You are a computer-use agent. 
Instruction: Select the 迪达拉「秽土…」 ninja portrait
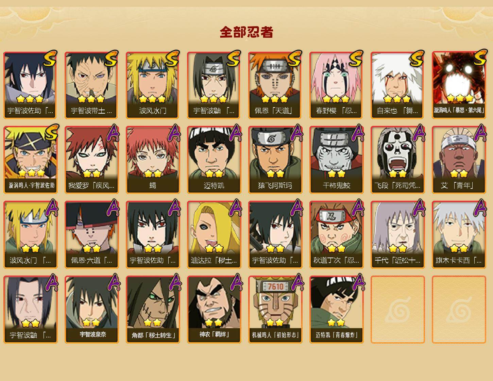click(214, 235)
